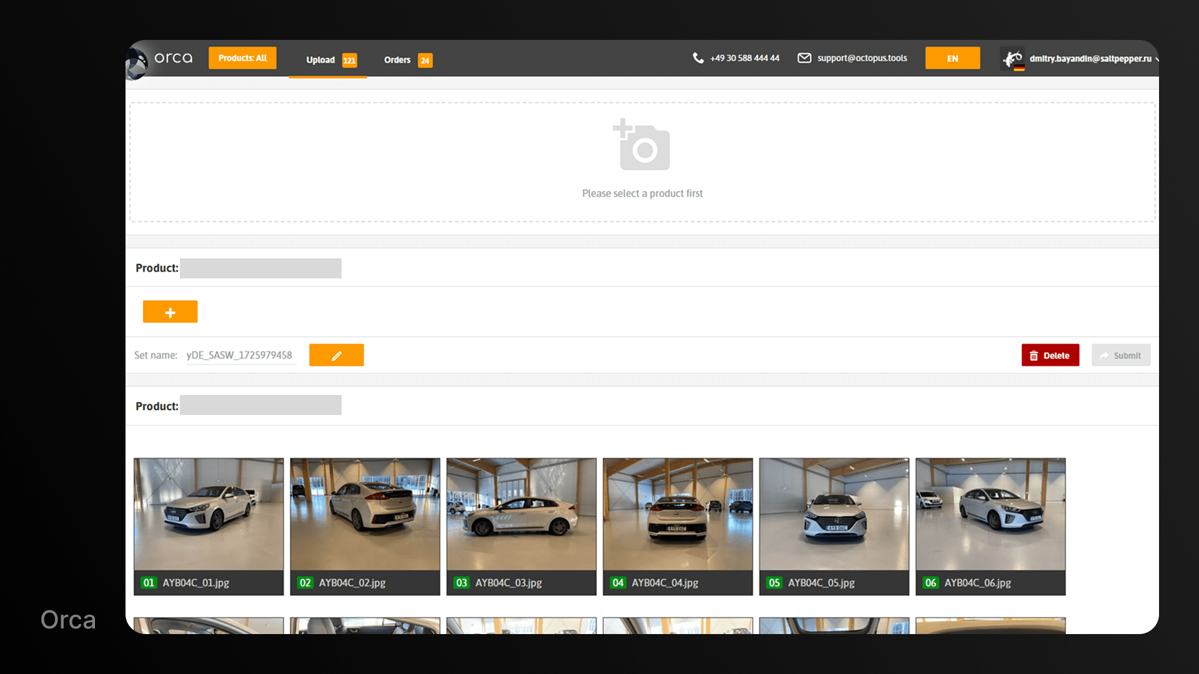Click the first grey Product field
The width and height of the screenshot is (1199, 674).
[260, 268]
